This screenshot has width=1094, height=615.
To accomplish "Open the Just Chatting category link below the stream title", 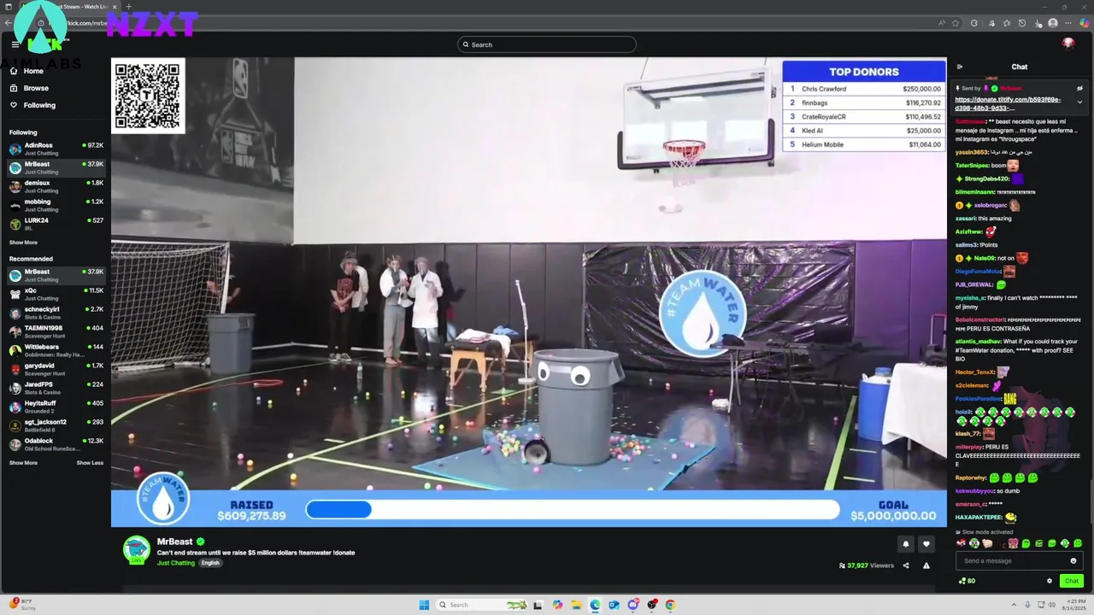I will [176, 563].
